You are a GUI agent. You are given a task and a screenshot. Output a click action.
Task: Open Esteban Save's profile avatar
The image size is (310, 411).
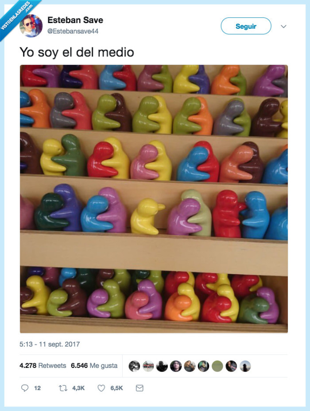coord(31,26)
